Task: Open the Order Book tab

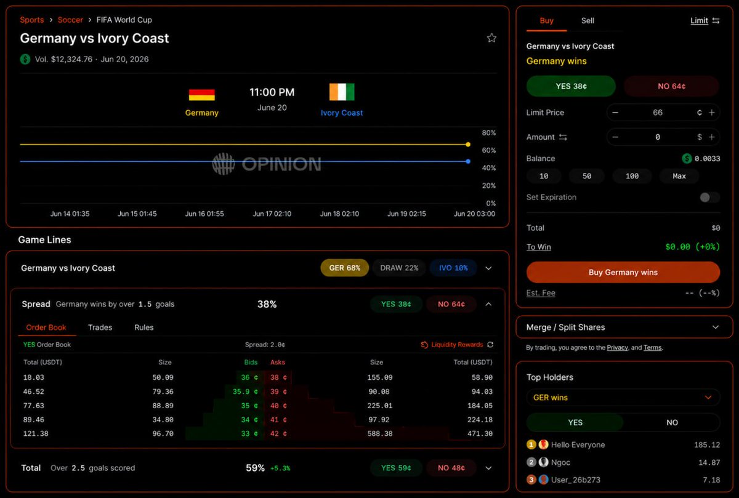Action: [x=46, y=327]
